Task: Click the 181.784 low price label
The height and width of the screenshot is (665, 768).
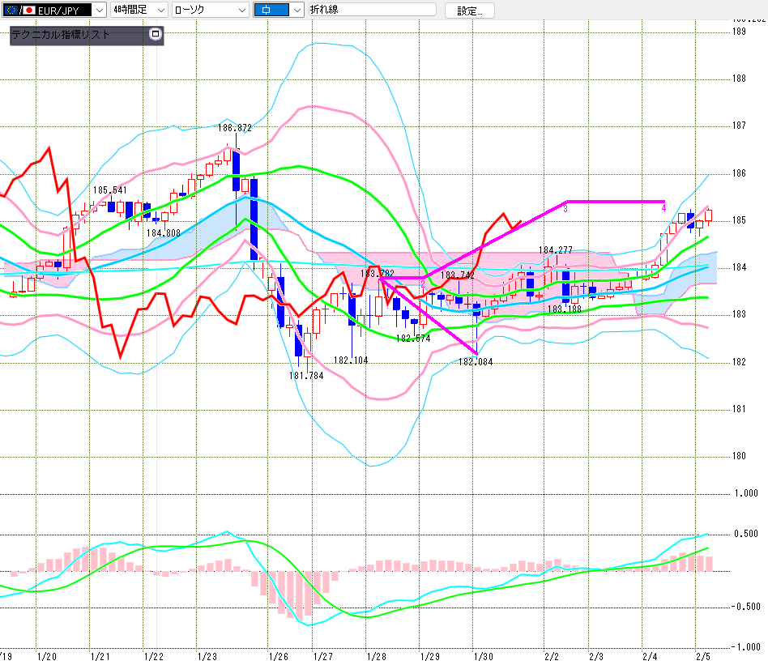Action: click(x=305, y=375)
